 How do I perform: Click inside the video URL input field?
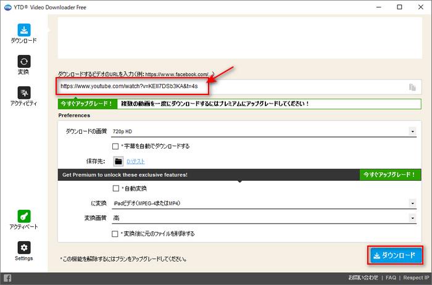coord(239,87)
